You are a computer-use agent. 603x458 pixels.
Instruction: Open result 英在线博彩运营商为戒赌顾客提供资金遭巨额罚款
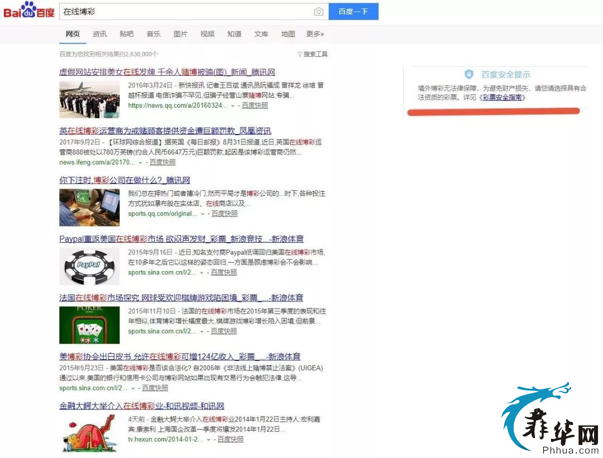click(x=165, y=131)
